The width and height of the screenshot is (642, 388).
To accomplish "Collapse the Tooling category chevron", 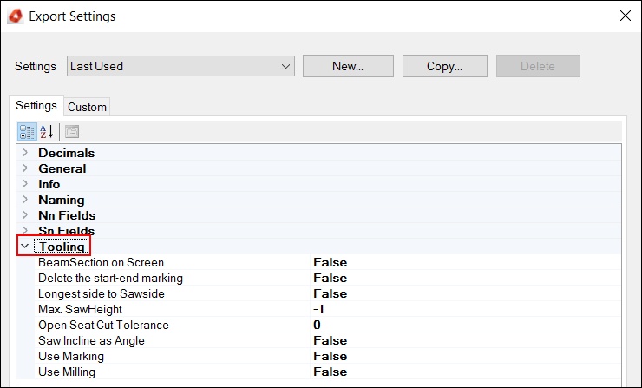I will point(25,247).
